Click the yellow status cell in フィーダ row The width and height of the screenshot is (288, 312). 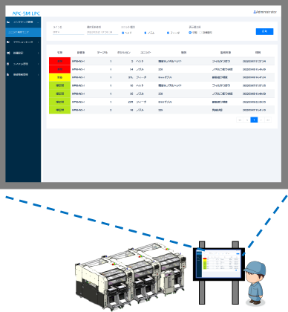coord(60,77)
